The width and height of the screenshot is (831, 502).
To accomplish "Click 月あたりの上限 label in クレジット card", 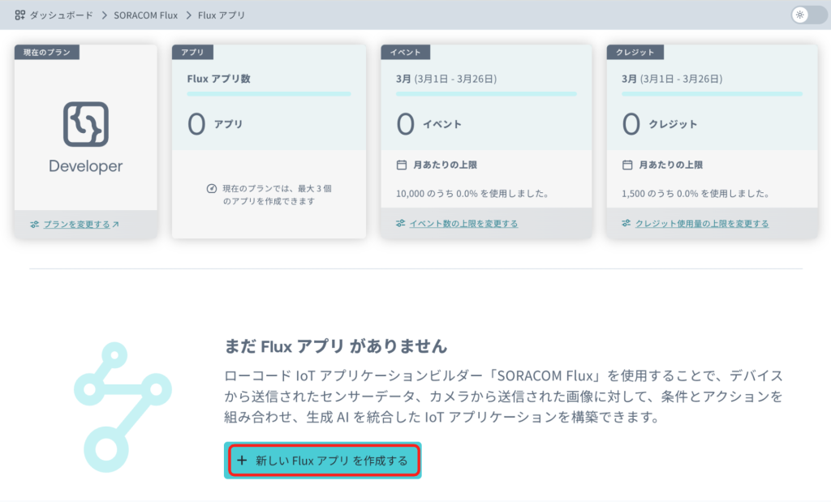I will [671, 165].
